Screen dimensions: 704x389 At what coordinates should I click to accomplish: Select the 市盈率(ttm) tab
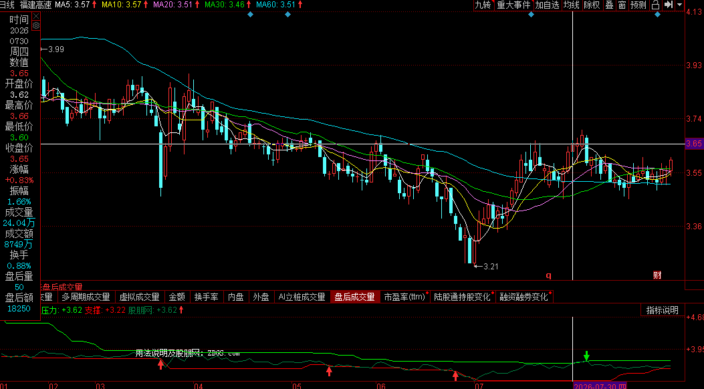[x=404, y=297]
